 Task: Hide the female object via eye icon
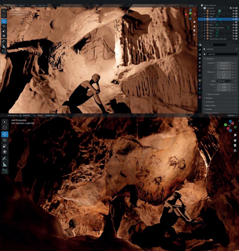tap(233, 14)
